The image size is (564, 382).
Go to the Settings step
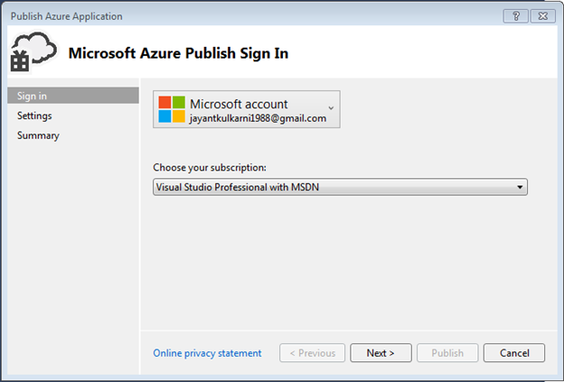34,116
